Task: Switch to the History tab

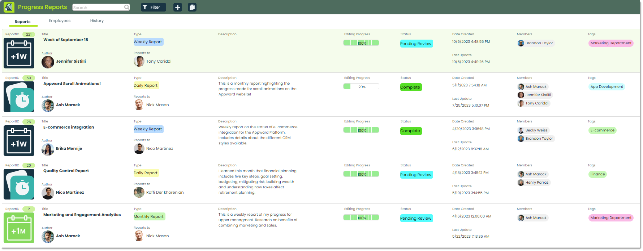Action: (x=97, y=21)
